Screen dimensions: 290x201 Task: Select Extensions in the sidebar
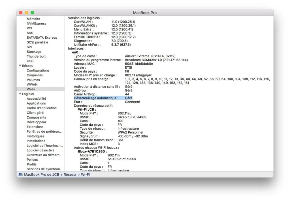point(35,127)
